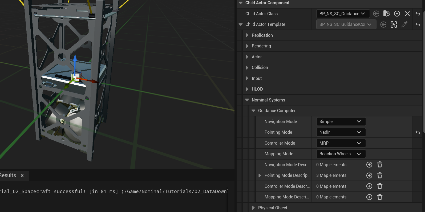Switch to the Results tab
425x212 pixels.
coord(8,176)
